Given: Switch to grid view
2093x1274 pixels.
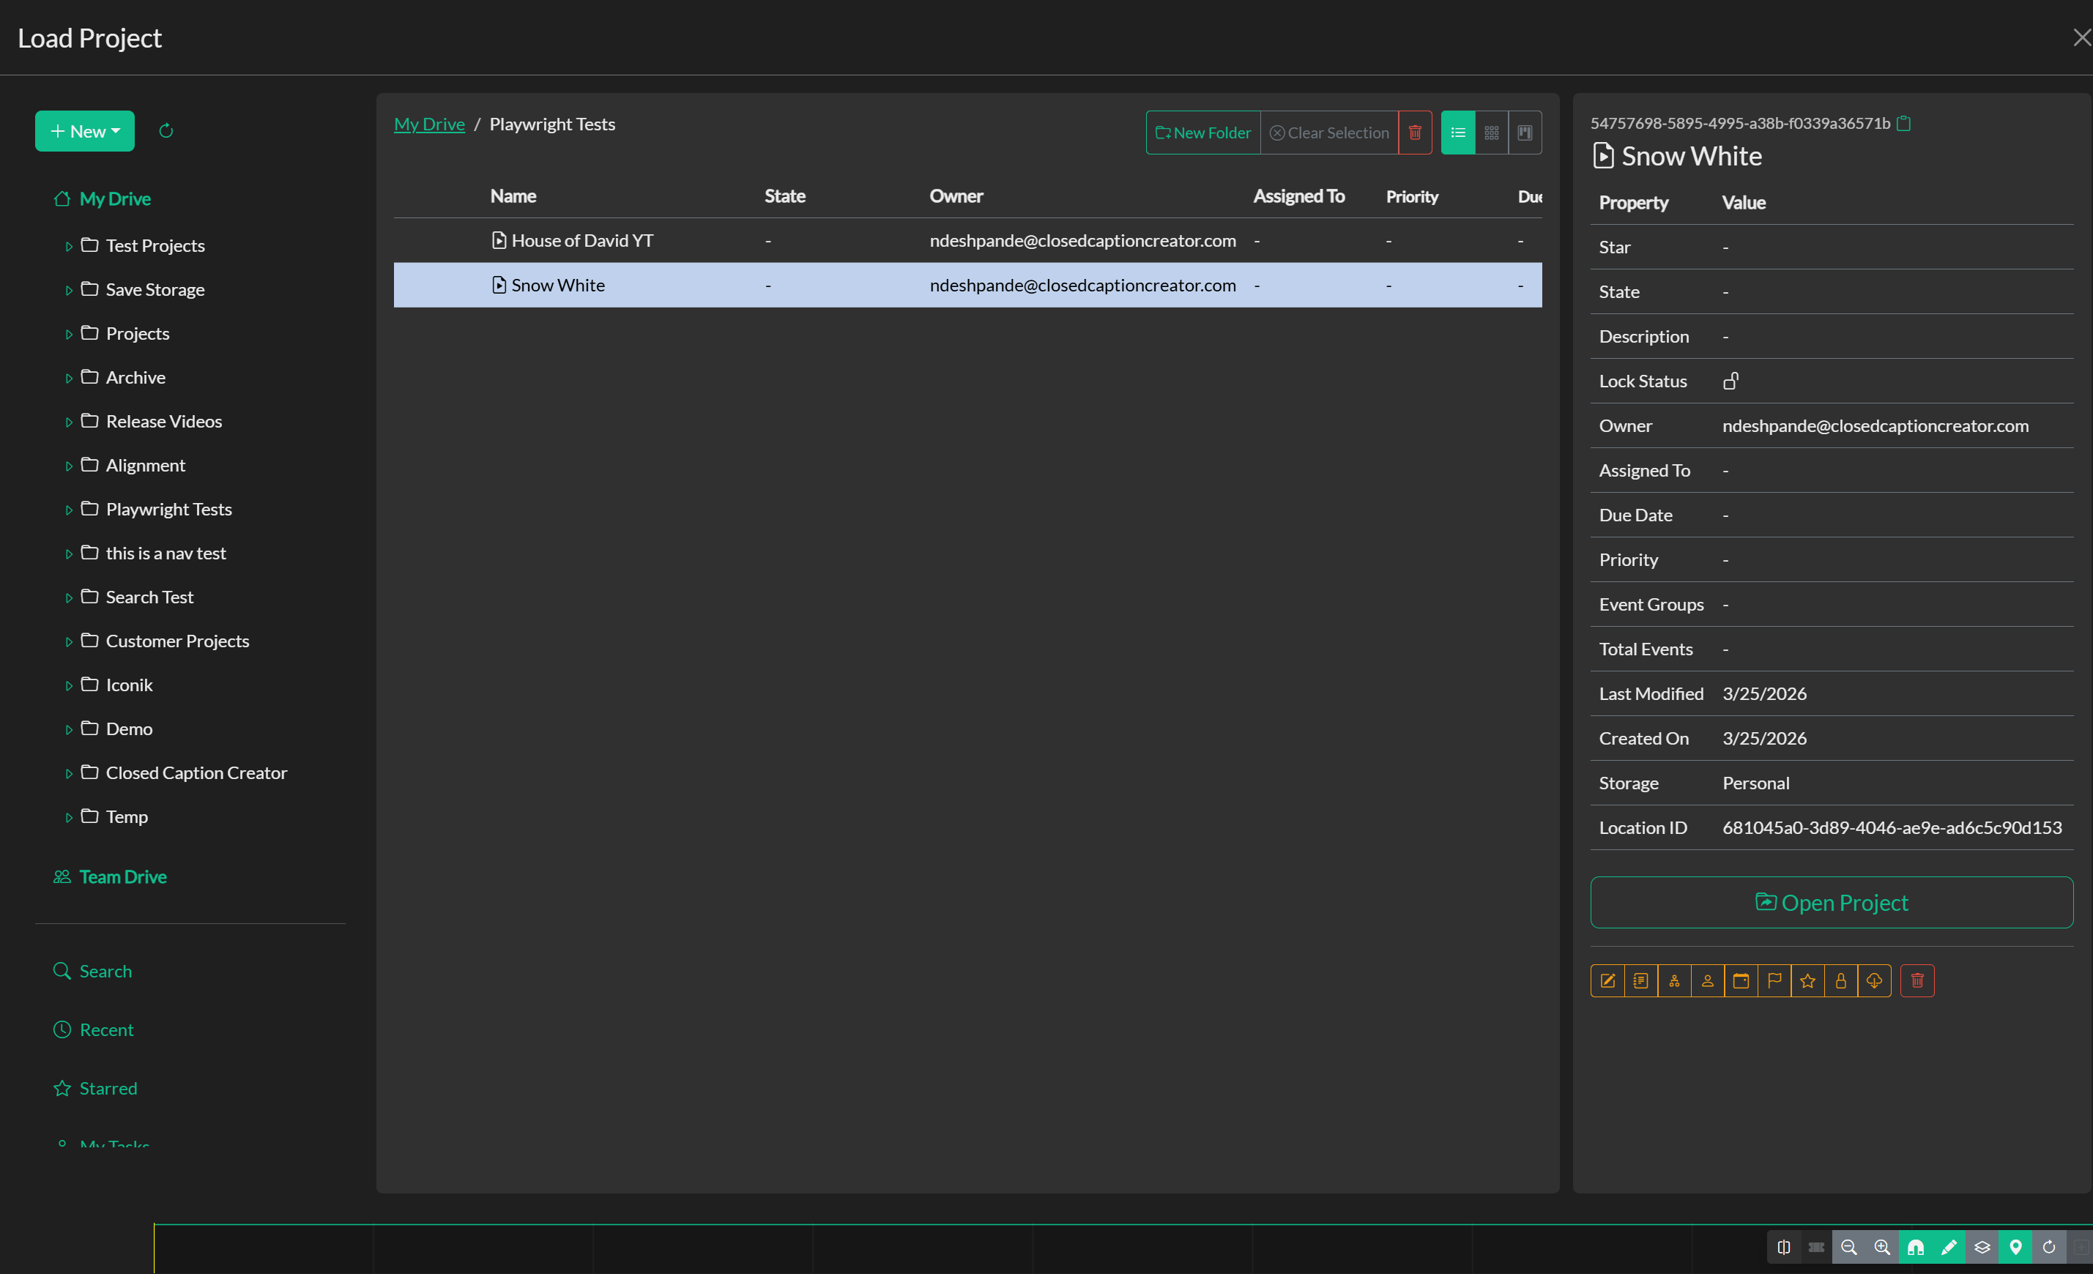Looking at the screenshot, I should pos(1492,133).
